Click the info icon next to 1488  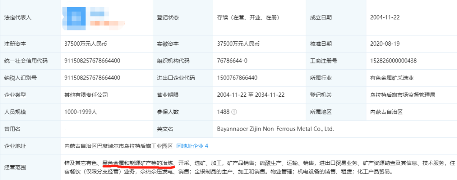click(234, 112)
